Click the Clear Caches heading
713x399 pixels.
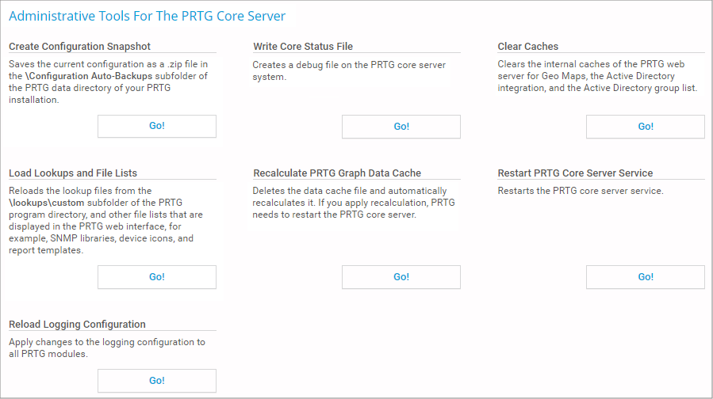[x=528, y=47]
